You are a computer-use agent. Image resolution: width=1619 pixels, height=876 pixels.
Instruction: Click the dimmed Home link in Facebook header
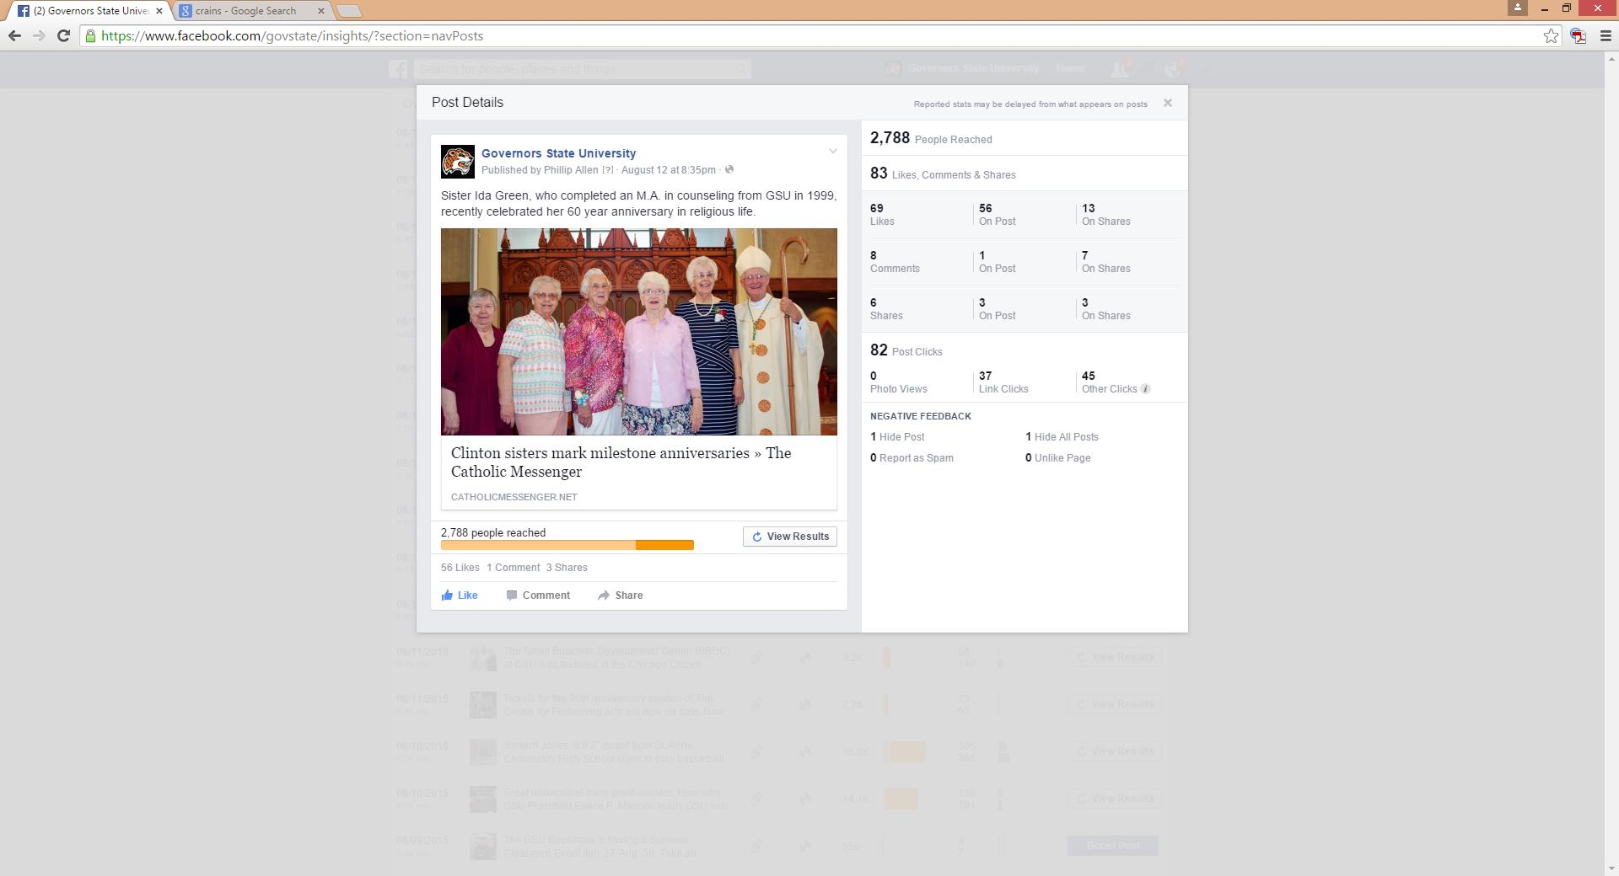pos(1070,68)
